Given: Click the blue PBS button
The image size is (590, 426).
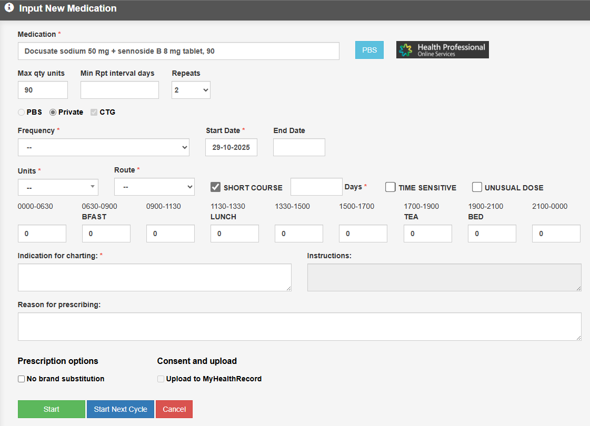Looking at the screenshot, I should click(x=369, y=50).
